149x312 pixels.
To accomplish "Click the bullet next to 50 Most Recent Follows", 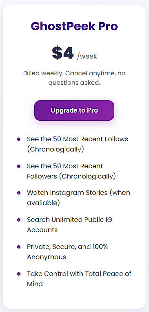I will pos(19,139).
